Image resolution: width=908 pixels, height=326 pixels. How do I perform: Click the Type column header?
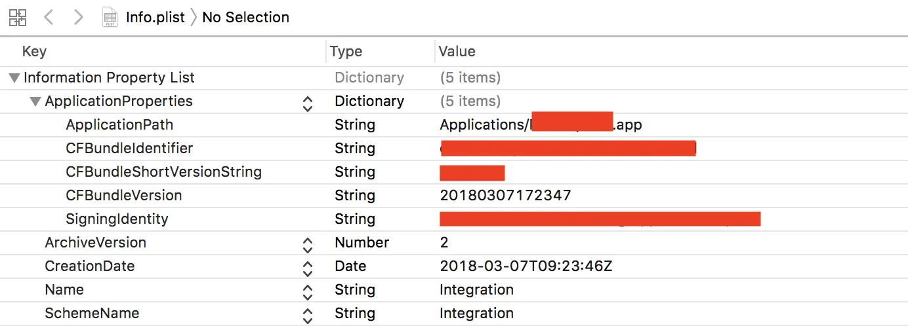[x=346, y=52]
